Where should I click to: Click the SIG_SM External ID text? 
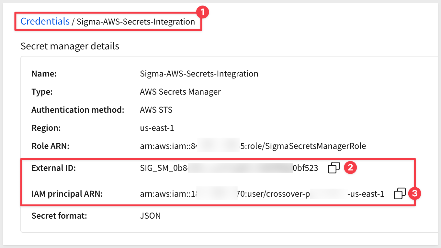pos(229,168)
